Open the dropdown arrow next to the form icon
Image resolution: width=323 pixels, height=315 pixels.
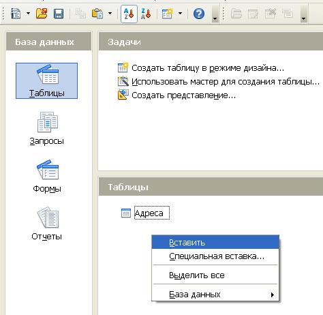coord(180,14)
